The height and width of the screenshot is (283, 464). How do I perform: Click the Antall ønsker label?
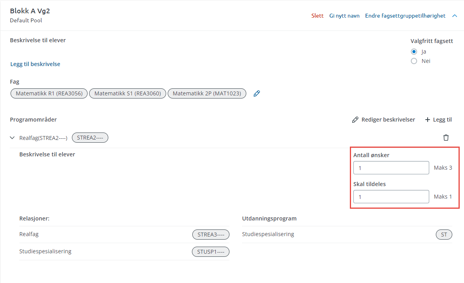point(371,155)
